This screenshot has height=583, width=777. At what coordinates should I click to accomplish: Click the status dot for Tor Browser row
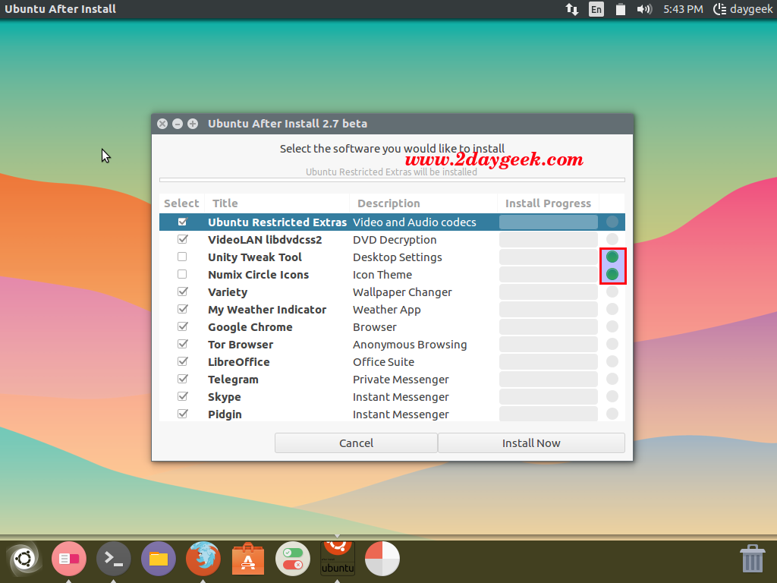(x=612, y=344)
